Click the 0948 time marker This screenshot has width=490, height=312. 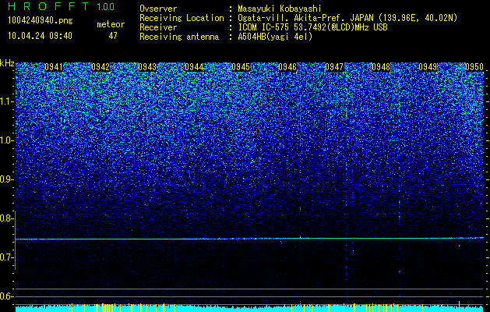[381, 67]
